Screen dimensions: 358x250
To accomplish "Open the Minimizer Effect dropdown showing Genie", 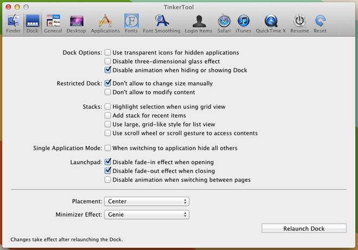I will click(x=147, y=214).
